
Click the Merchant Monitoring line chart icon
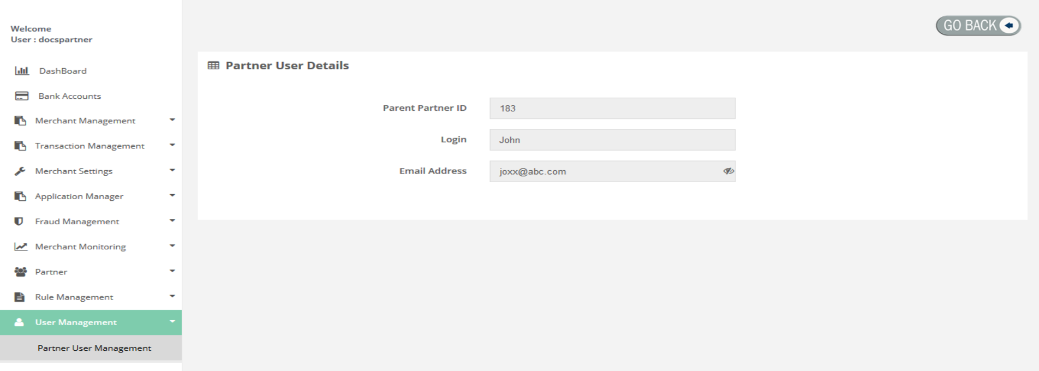[21, 247]
